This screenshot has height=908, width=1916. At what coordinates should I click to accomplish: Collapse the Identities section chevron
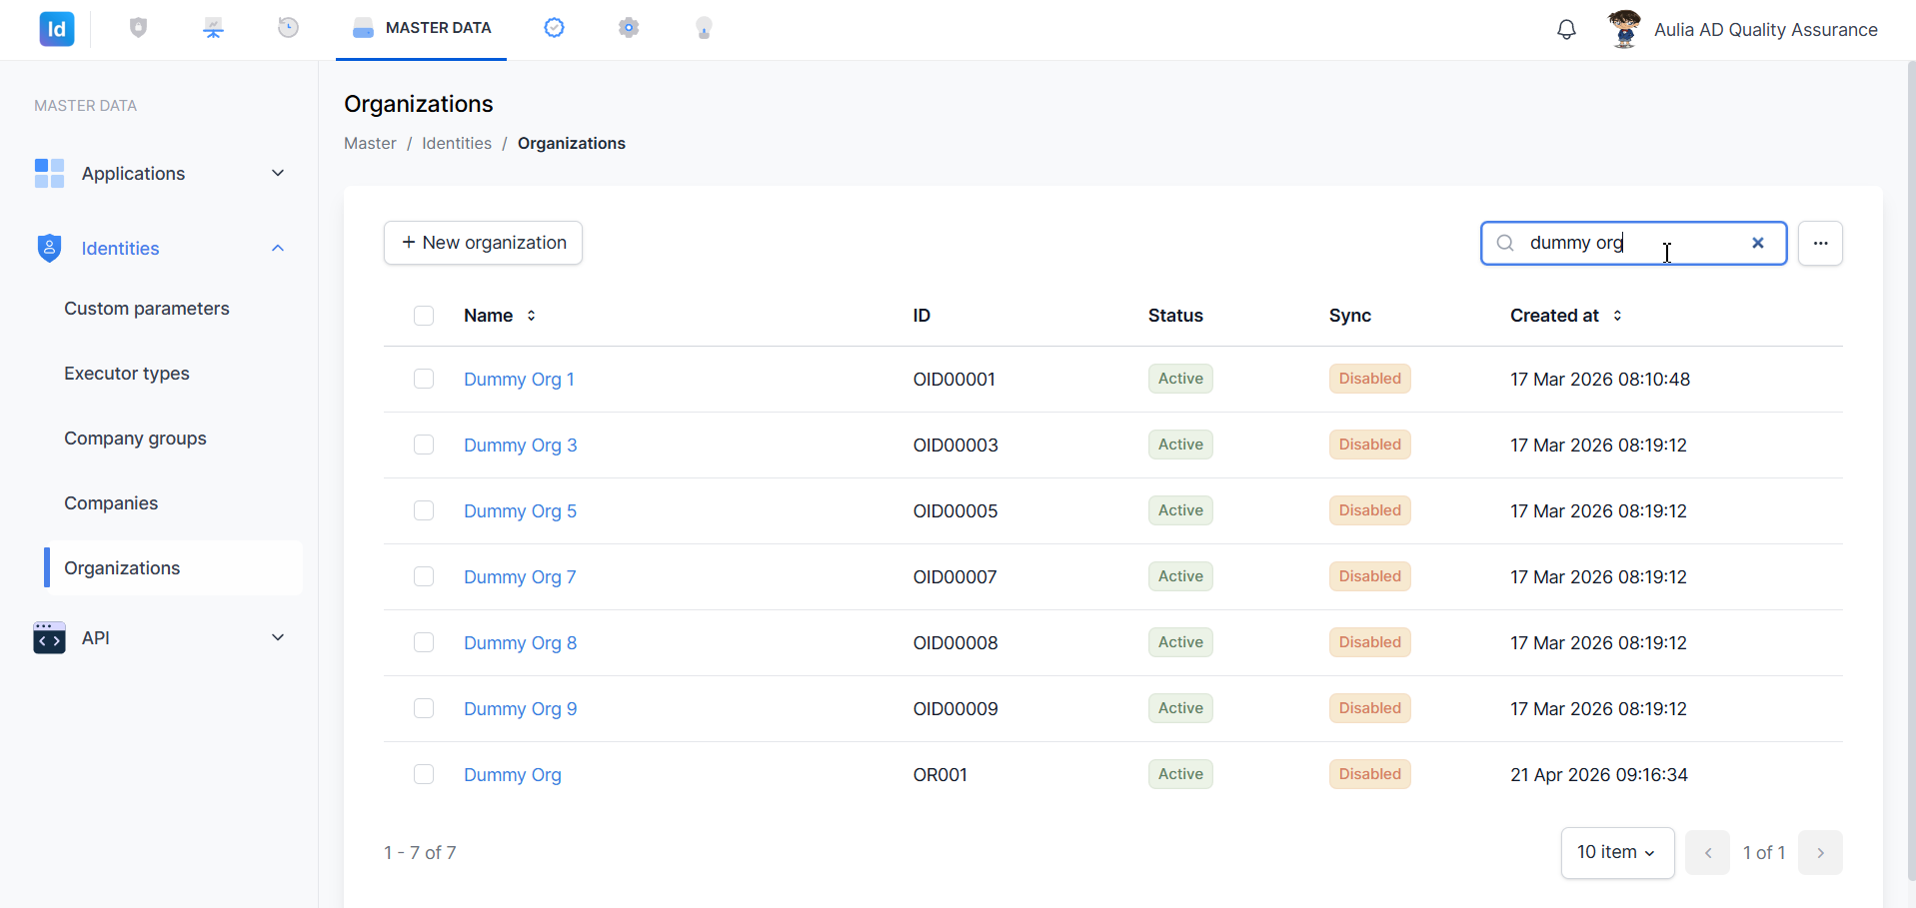pyautogui.click(x=278, y=248)
